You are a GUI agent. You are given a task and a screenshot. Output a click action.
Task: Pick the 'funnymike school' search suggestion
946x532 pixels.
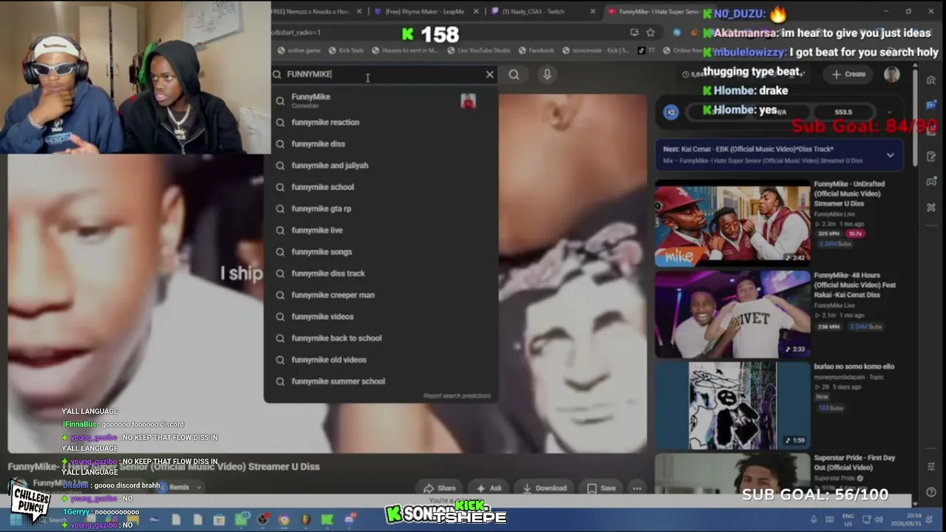(381, 187)
